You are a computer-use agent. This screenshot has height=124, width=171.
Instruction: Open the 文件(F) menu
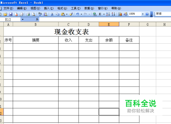point(8,8)
